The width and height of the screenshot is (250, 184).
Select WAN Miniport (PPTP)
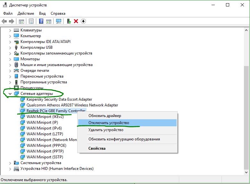pos(45,151)
